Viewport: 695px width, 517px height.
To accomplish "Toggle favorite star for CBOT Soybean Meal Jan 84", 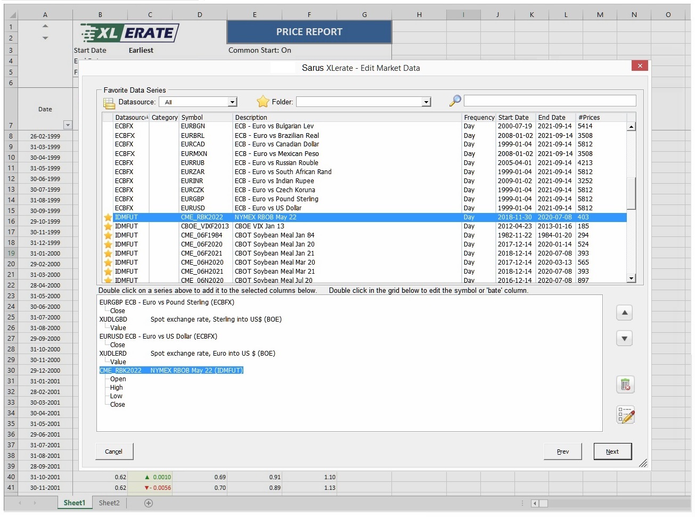I will click(108, 235).
